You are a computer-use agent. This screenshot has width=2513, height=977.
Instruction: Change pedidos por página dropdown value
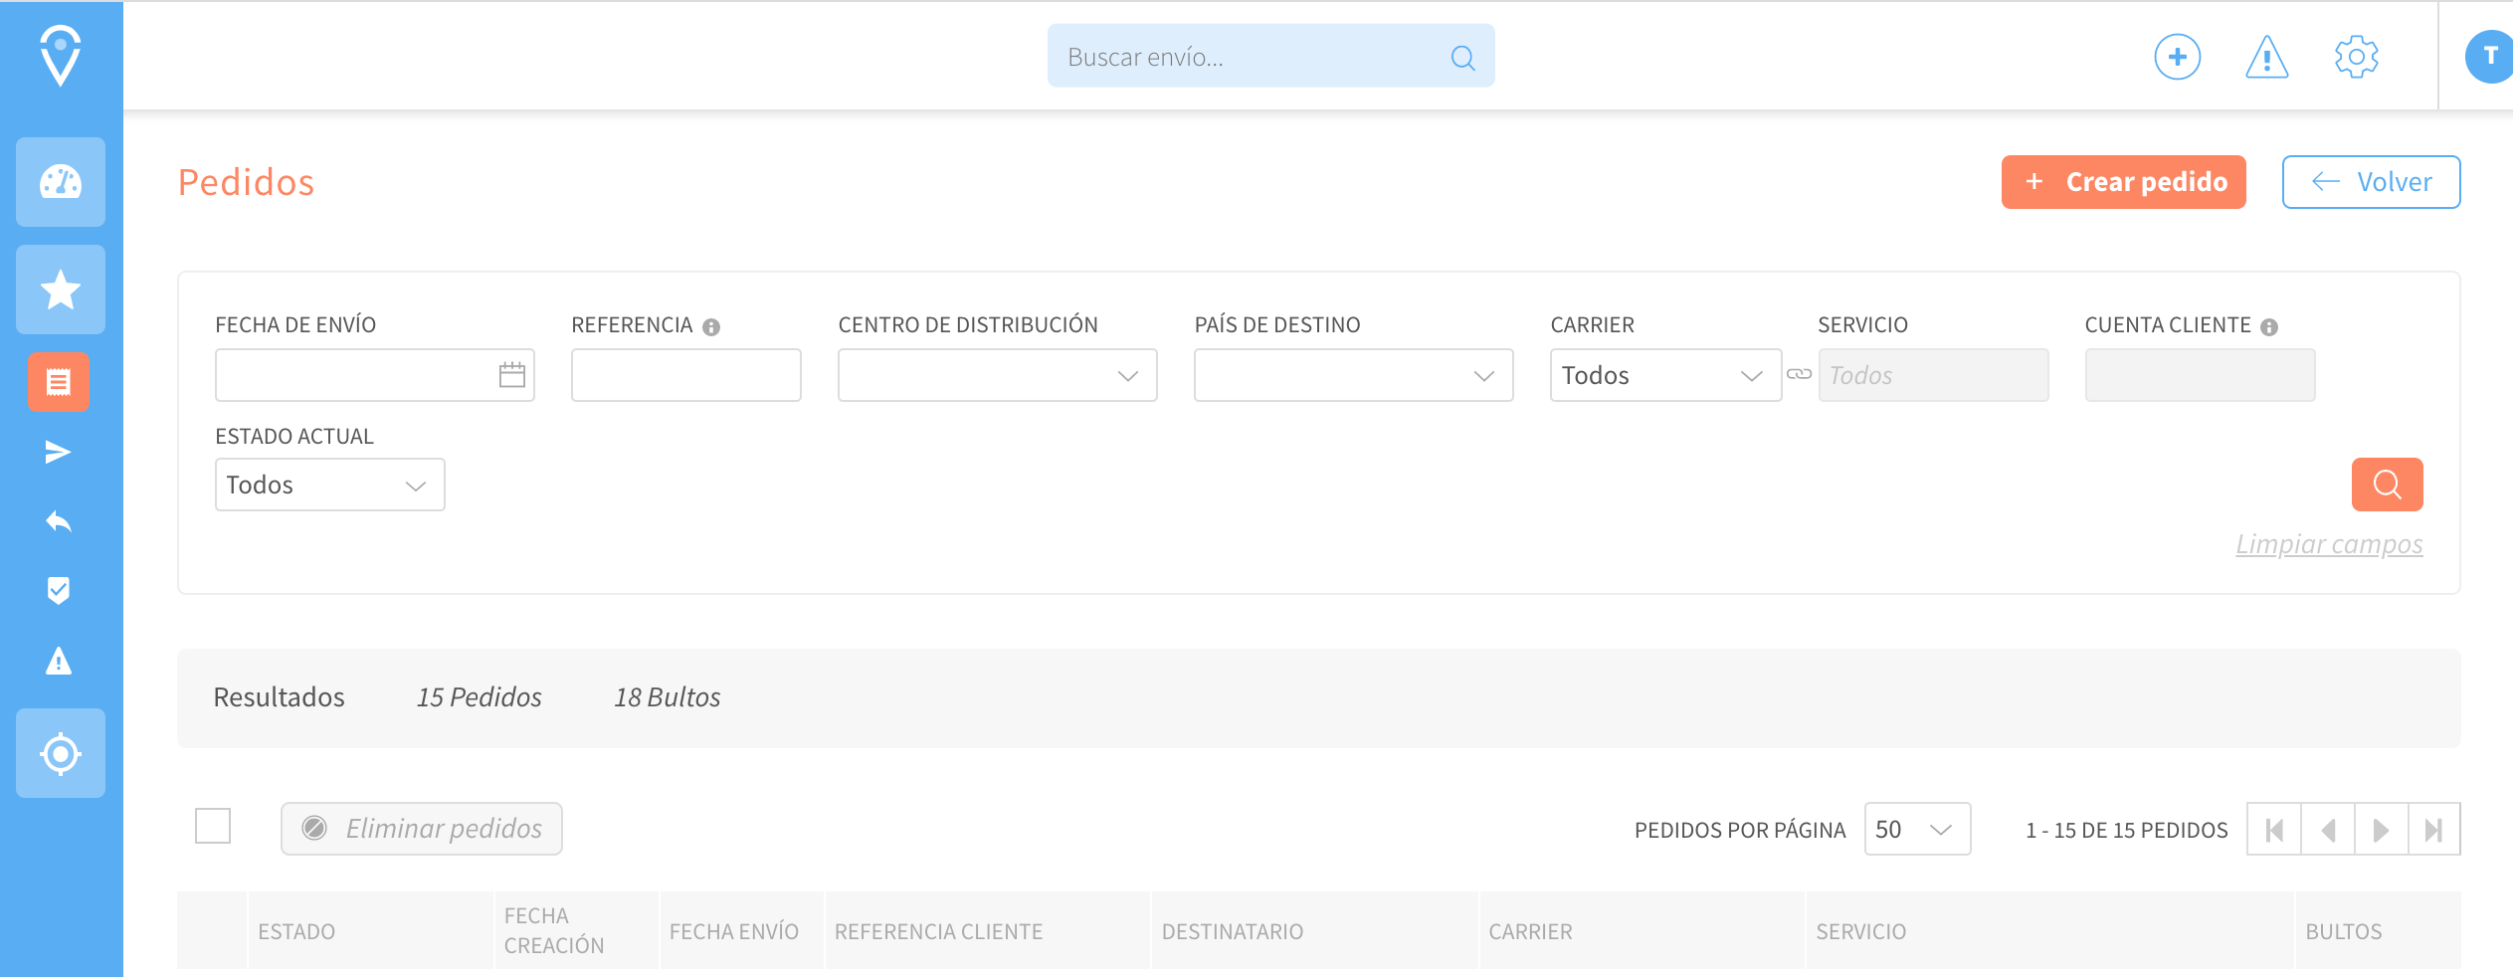click(x=1916, y=829)
